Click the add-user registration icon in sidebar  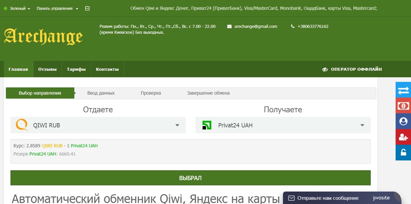click(403, 137)
